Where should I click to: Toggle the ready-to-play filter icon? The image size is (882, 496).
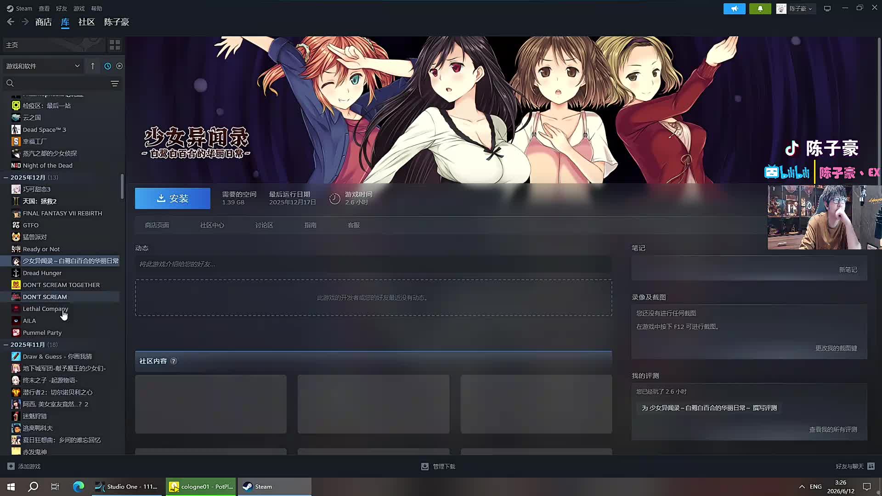[x=119, y=66]
